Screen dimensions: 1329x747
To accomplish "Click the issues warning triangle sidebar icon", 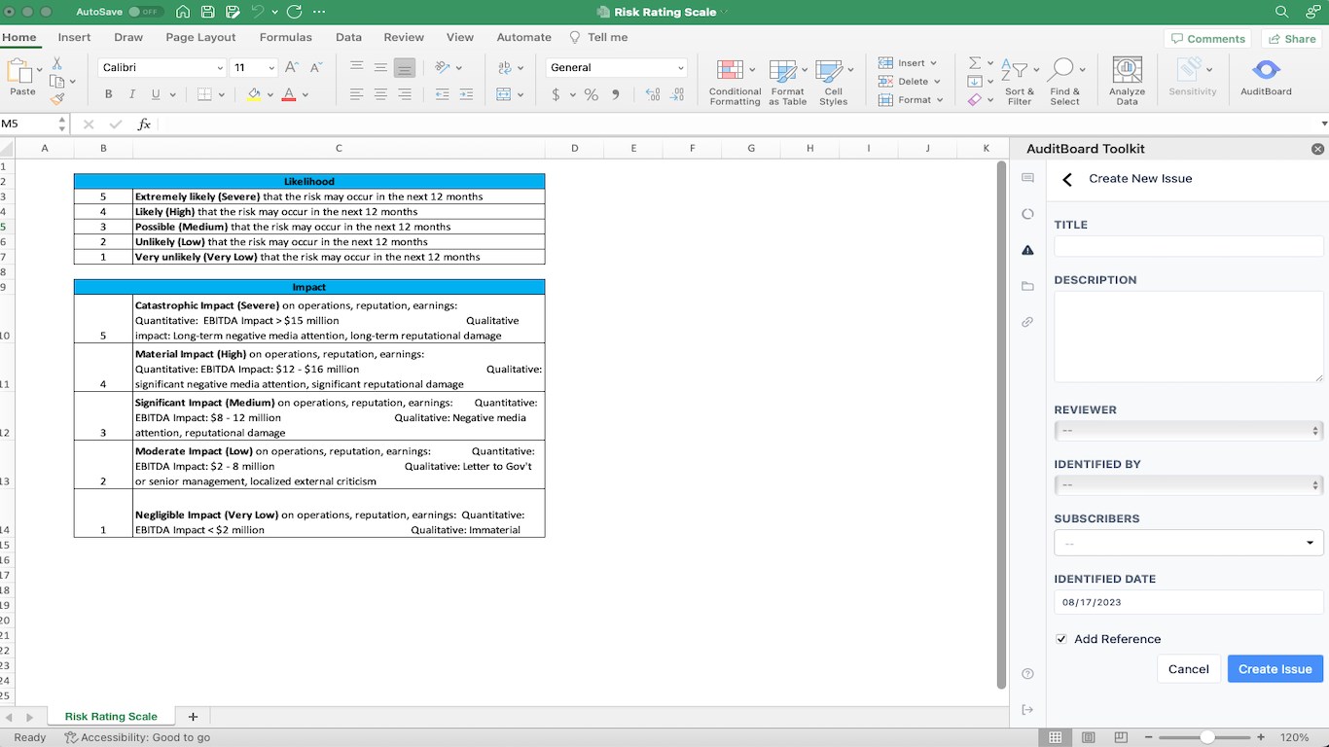I will pyautogui.click(x=1027, y=250).
